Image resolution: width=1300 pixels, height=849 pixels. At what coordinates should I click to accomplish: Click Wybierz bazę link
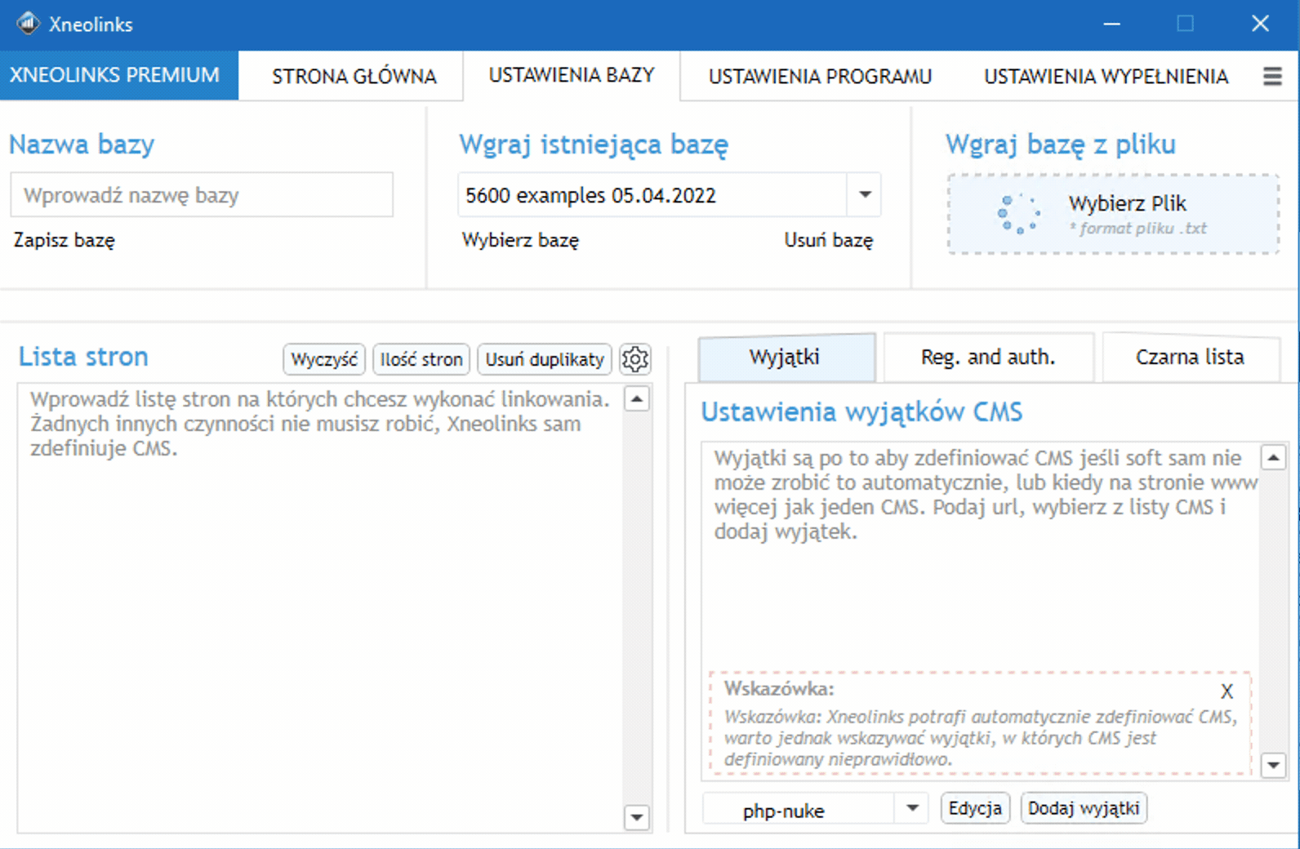(520, 240)
